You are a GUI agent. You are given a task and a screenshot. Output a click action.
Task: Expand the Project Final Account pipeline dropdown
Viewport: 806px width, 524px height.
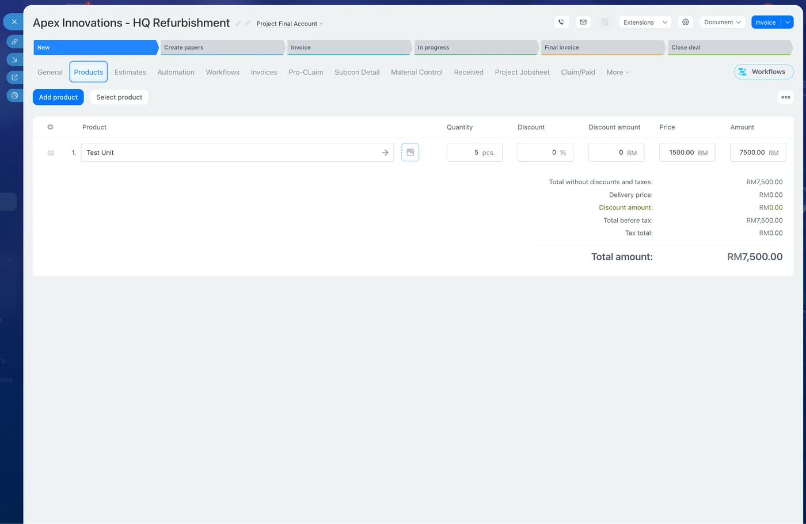290,24
